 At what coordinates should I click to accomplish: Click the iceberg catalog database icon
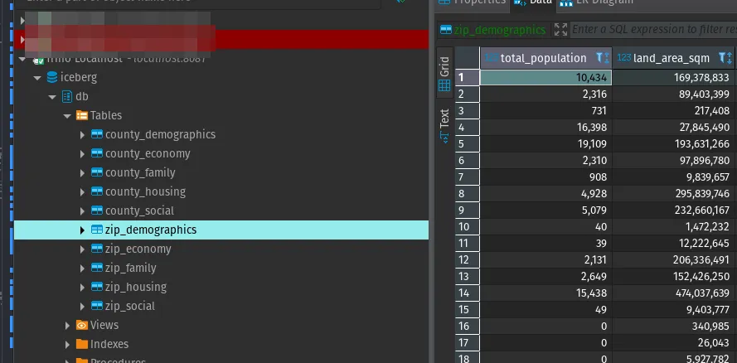(53, 77)
